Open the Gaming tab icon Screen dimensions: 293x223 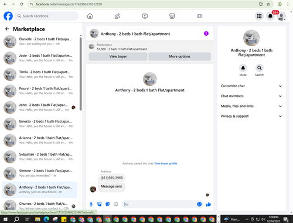pos(199,16)
